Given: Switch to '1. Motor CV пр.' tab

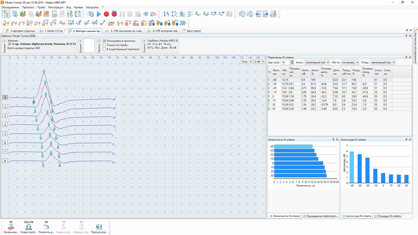Looking at the screenshot, I should (51, 31).
